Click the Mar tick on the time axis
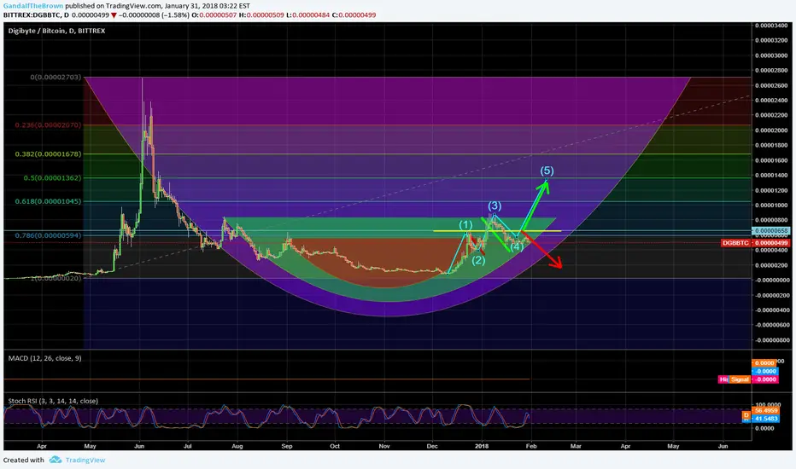796x469 pixels. (576, 446)
